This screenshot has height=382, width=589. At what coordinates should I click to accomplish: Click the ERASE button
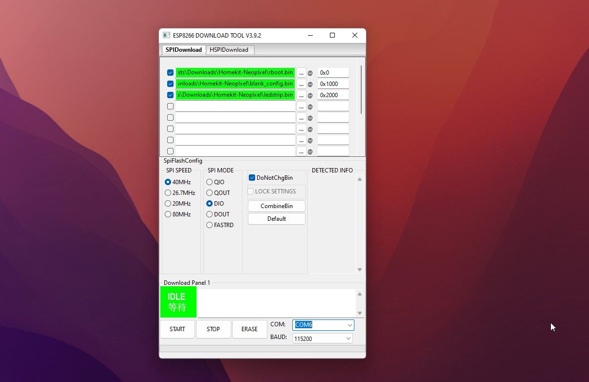[249, 329]
